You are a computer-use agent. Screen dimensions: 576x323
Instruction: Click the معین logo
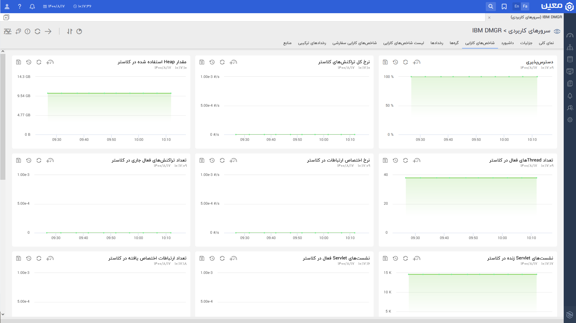click(557, 6)
